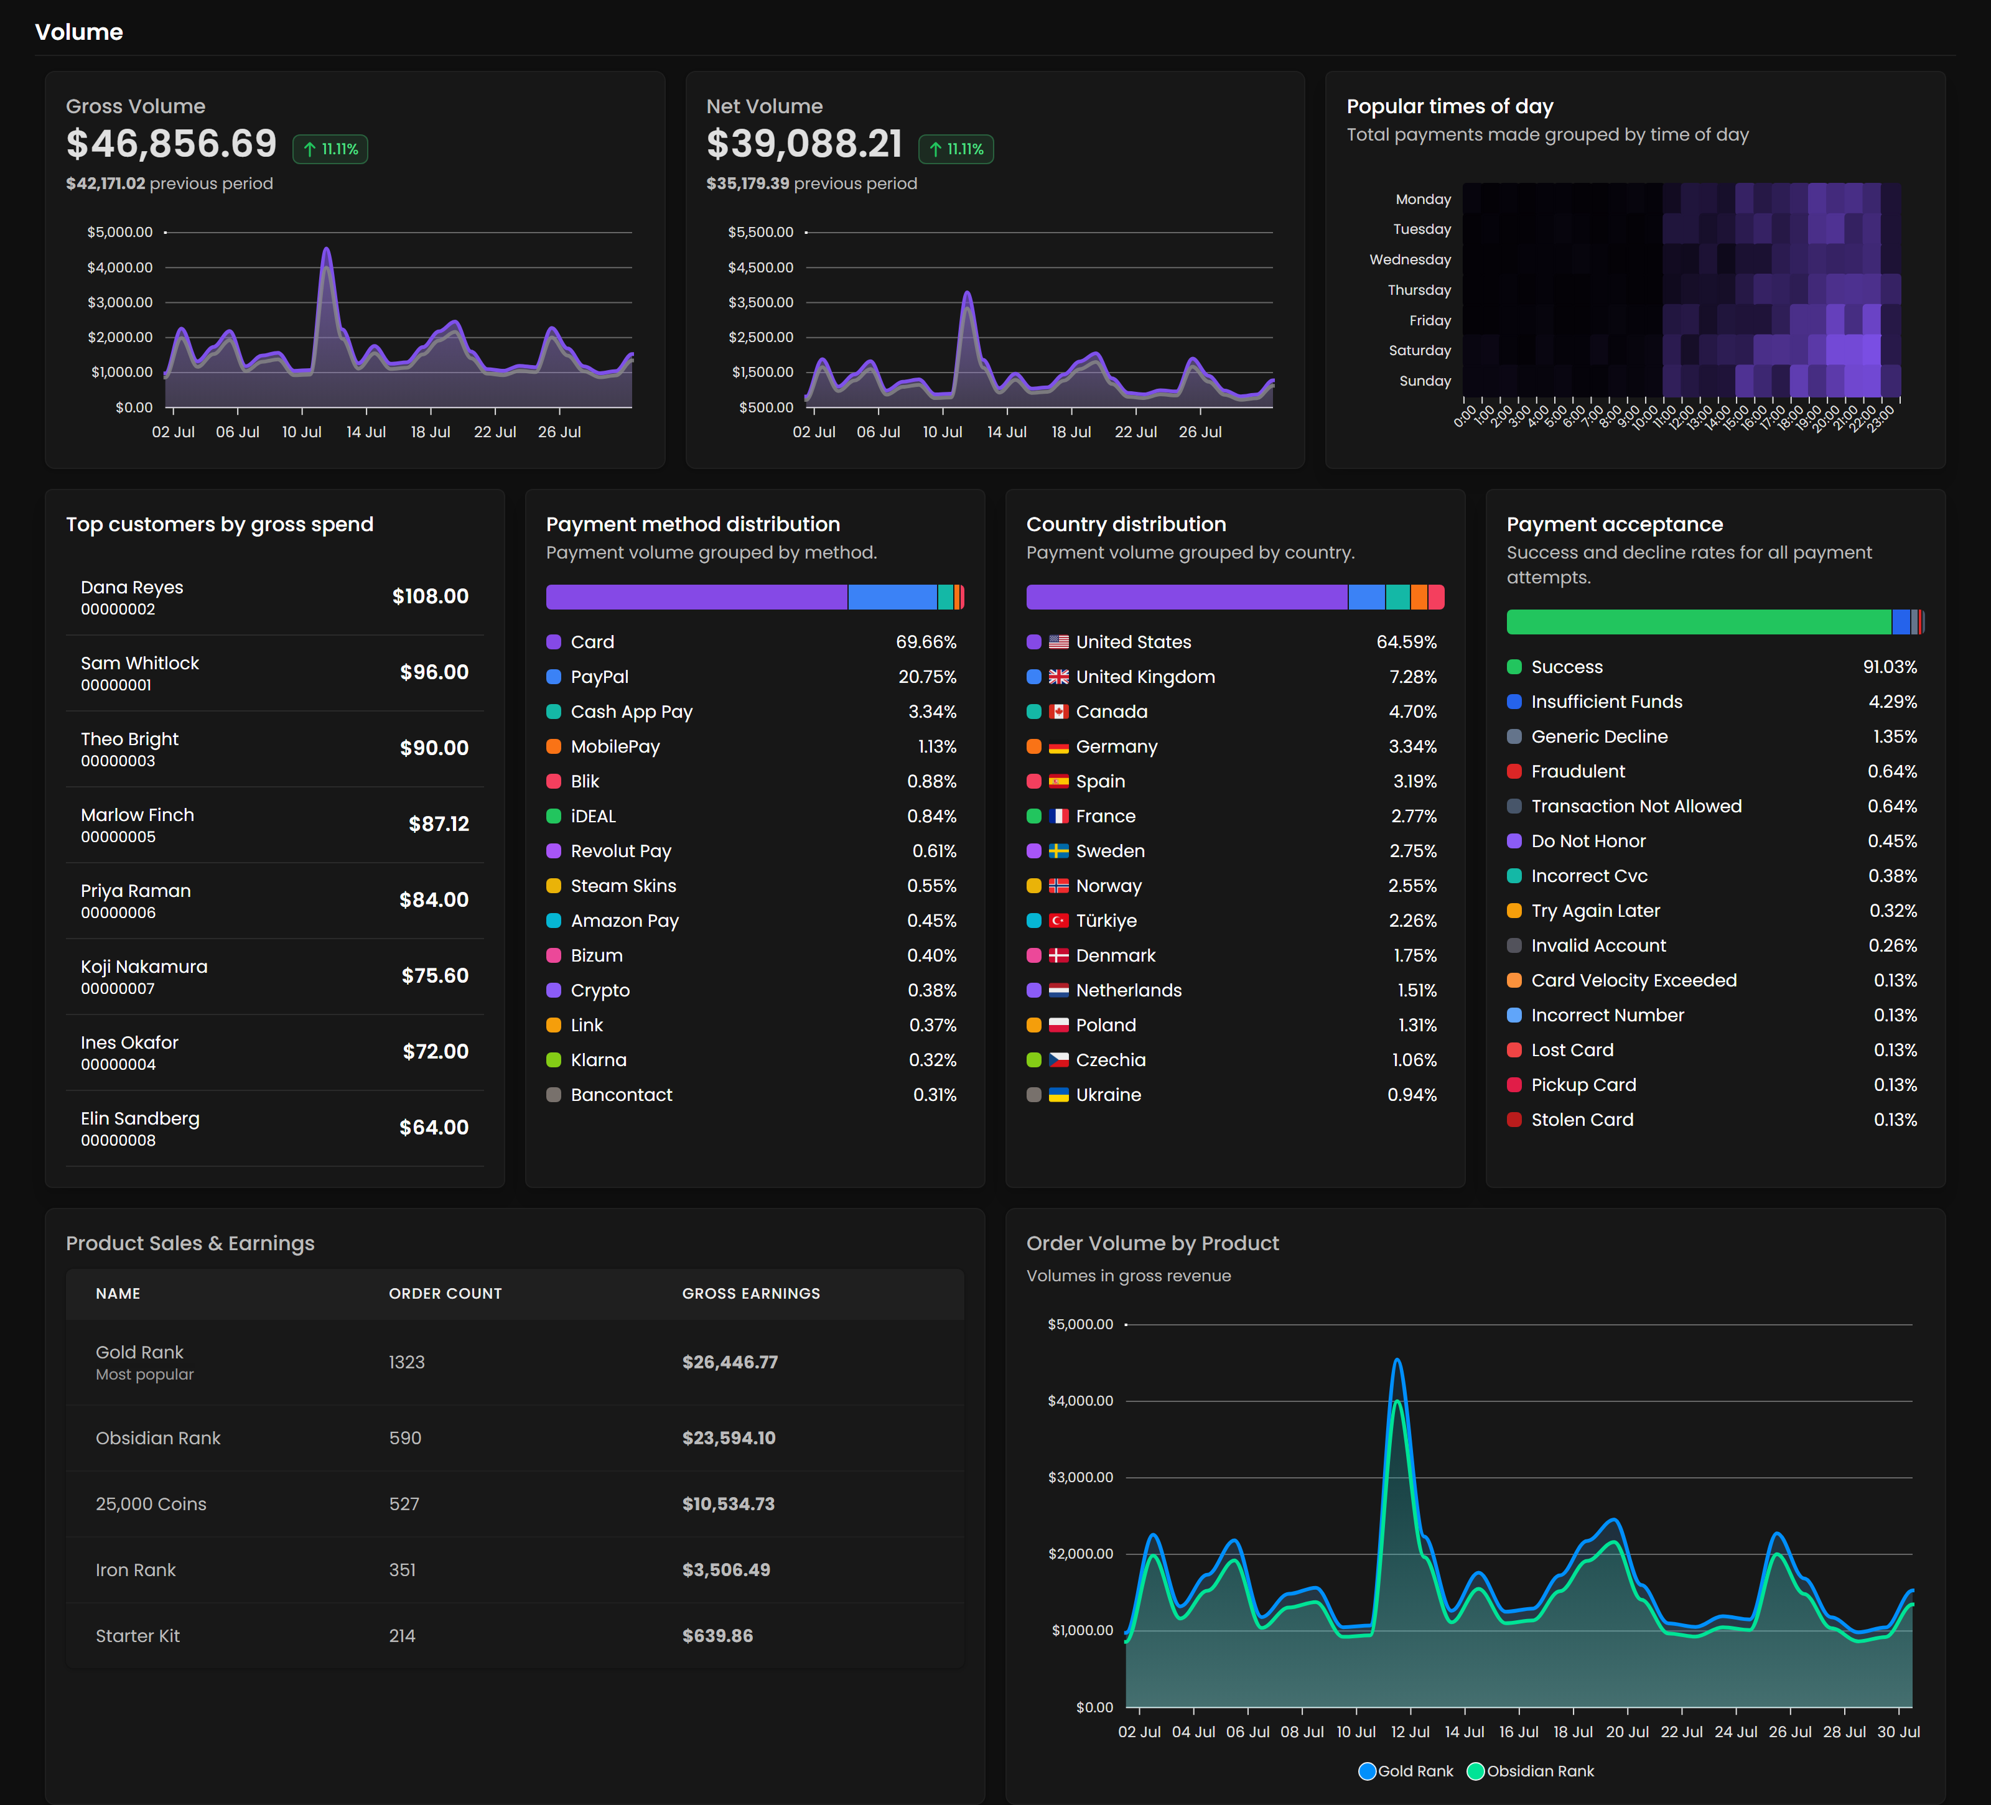Click the Monday row label in heatmap
1991x1805 pixels.
(1423, 200)
